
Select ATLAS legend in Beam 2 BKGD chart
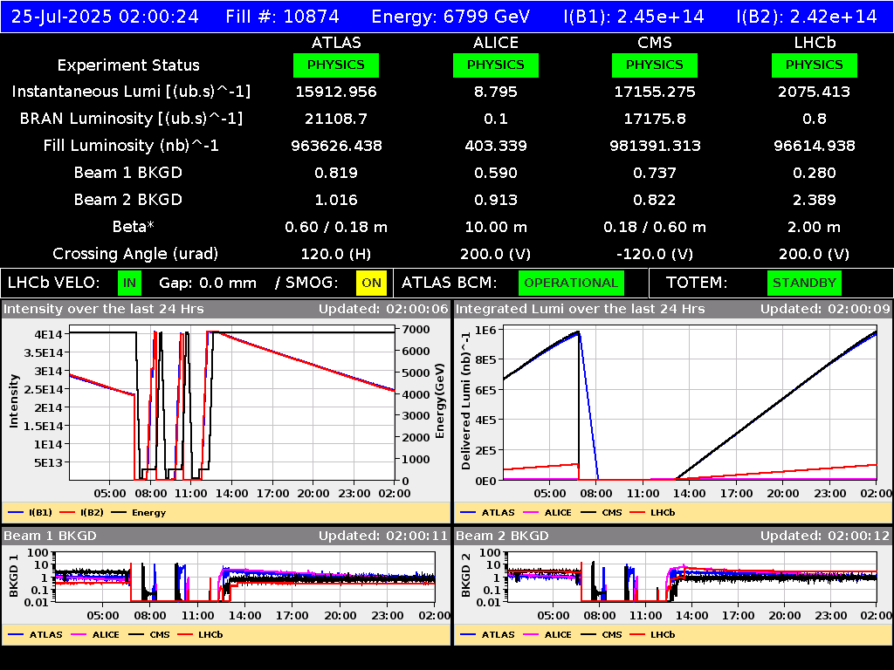pyautogui.click(x=487, y=634)
